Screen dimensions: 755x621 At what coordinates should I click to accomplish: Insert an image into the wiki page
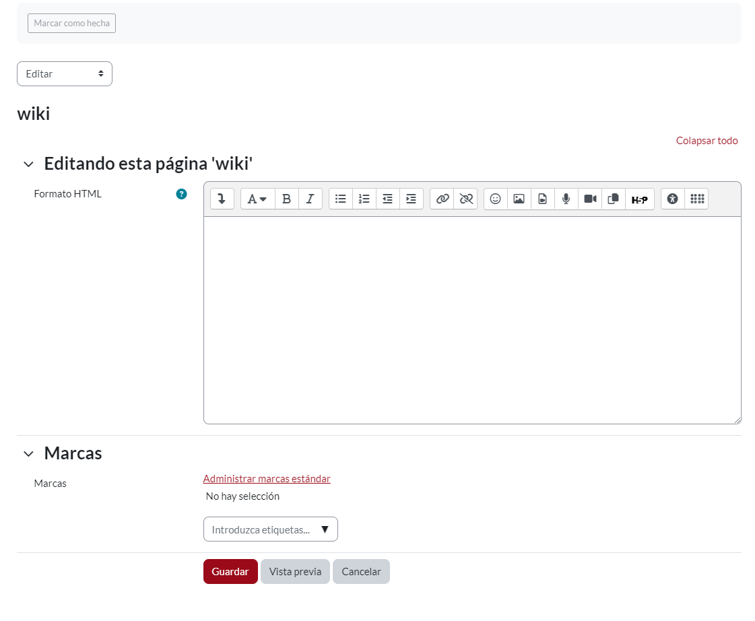tap(519, 199)
